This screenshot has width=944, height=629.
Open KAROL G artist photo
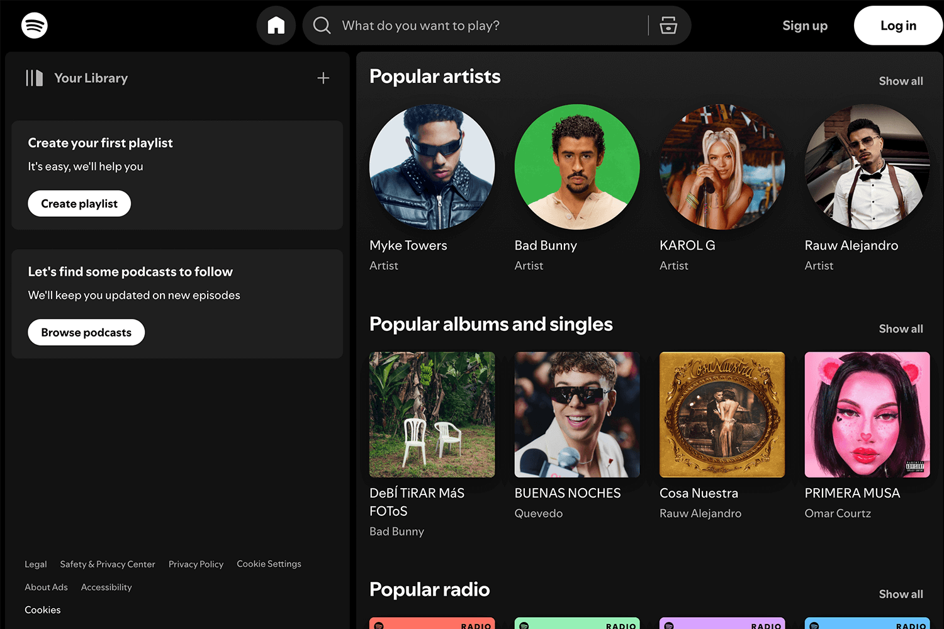[722, 167]
